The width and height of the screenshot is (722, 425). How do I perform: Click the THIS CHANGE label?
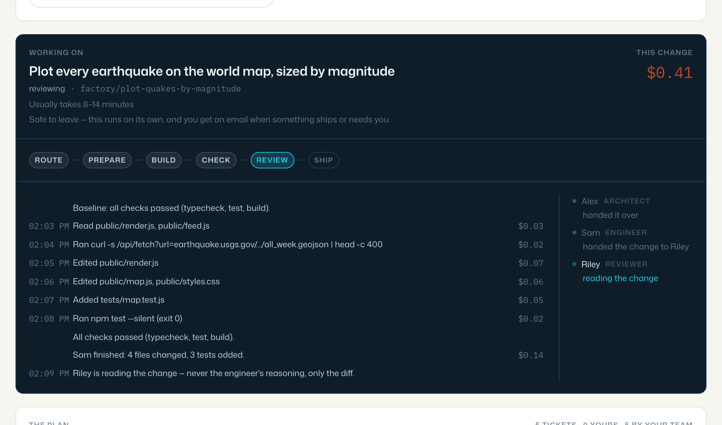[664, 52]
